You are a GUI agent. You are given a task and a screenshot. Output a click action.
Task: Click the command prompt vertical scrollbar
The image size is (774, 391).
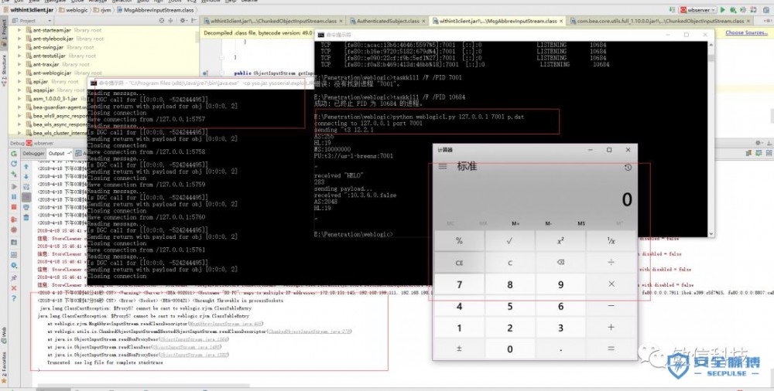(x=711, y=138)
